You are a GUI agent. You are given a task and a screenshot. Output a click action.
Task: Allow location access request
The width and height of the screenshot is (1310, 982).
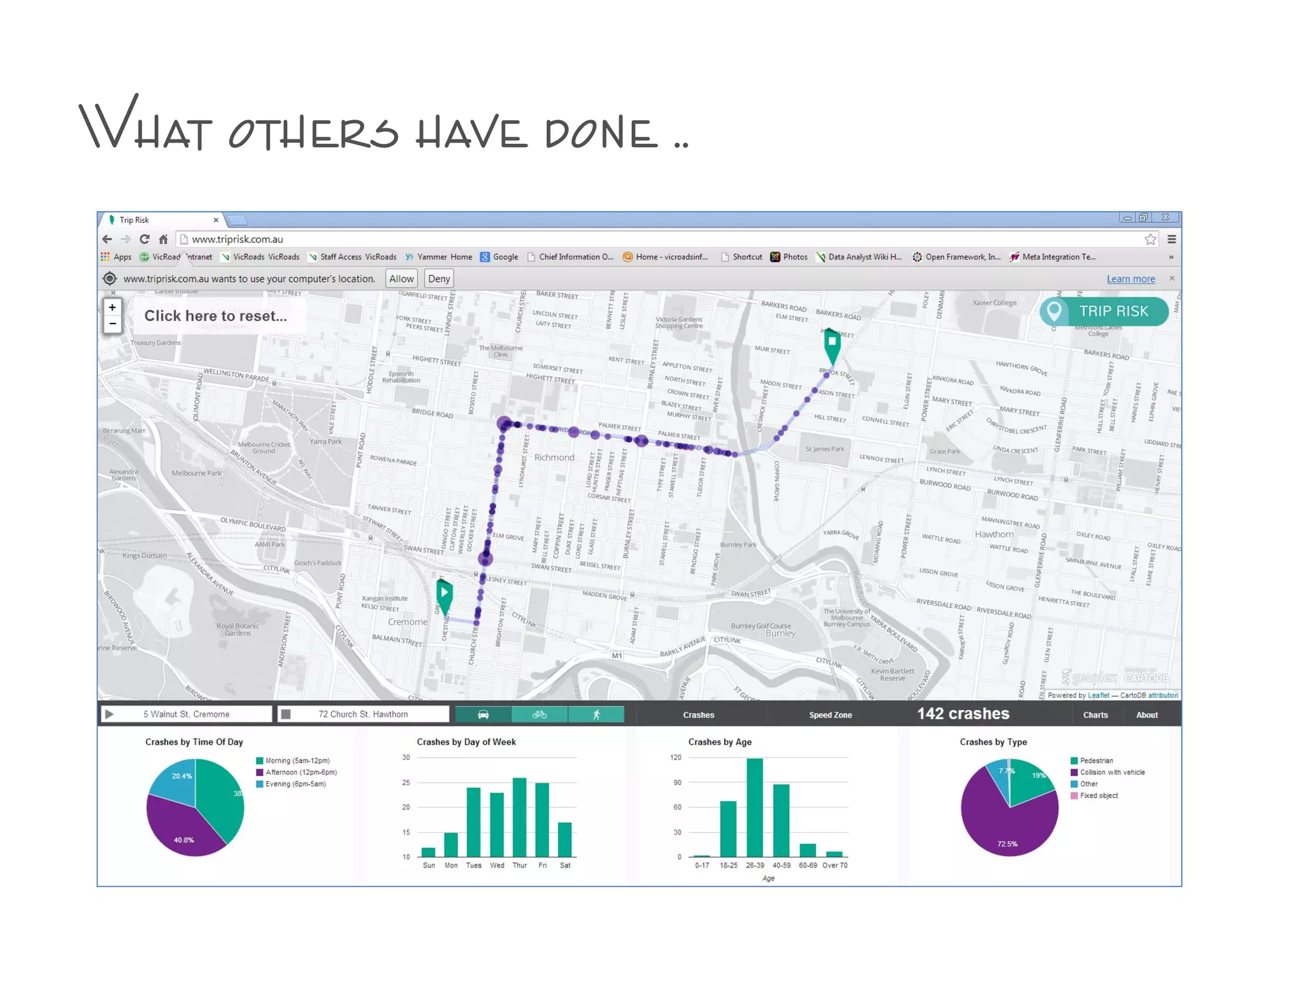401,279
